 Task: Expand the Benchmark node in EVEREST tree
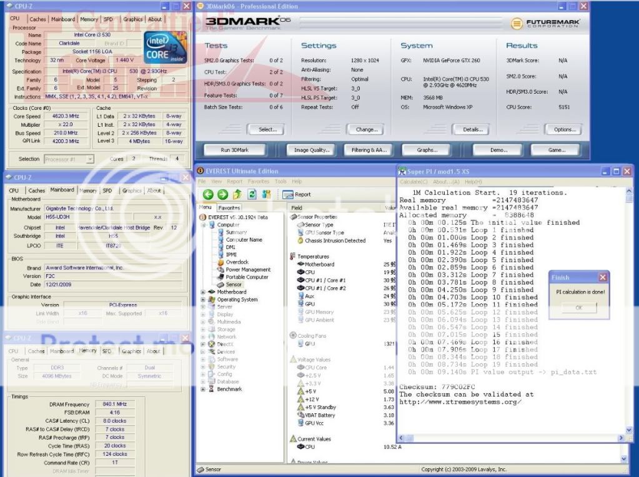pos(203,389)
